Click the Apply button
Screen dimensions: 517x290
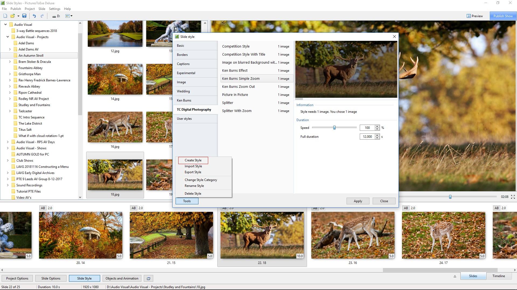[x=358, y=201]
